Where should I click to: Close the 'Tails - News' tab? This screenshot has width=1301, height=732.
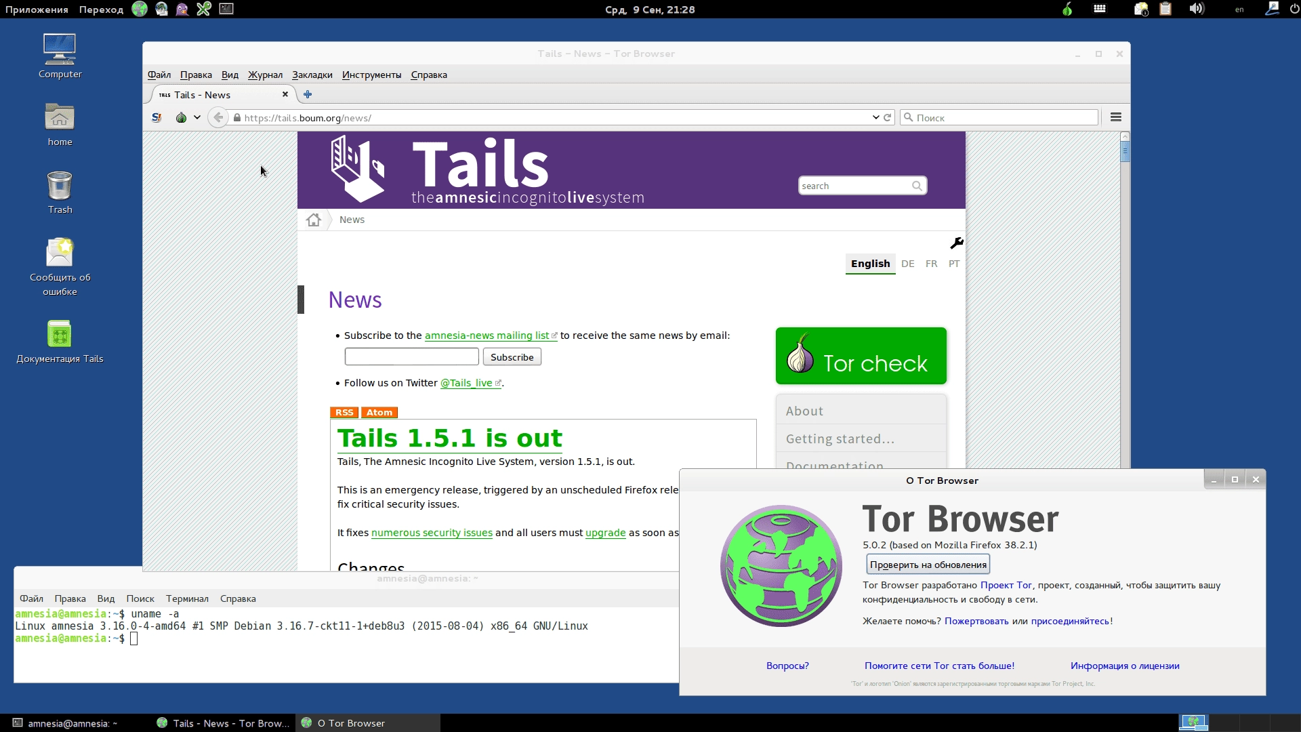pyautogui.click(x=285, y=95)
